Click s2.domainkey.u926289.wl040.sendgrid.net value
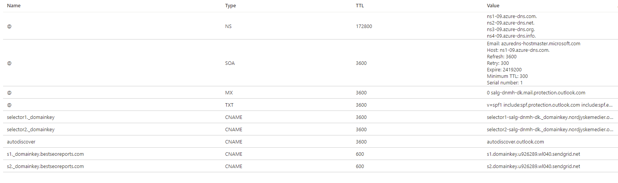Image resolution: width=618 pixels, height=183 pixels. point(533,167)
